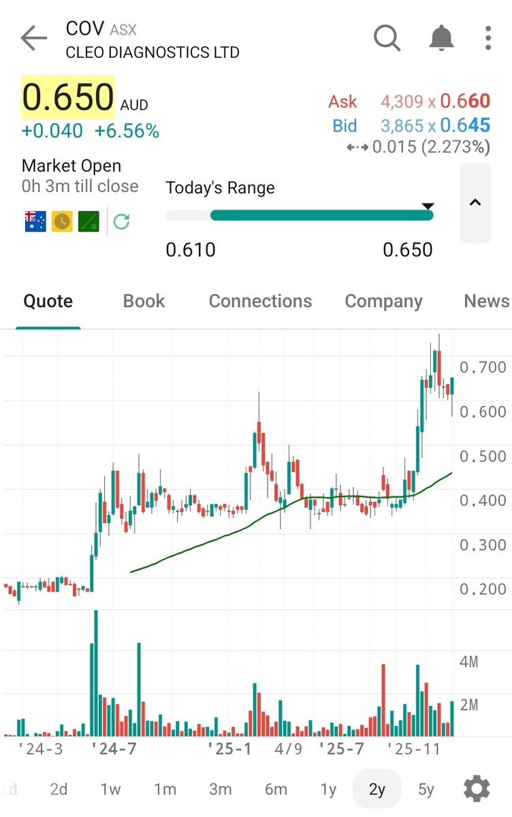This screenshot has width=512, height=817.
Task: Open the three-dot overflow menu
Action: click(488, 38)
